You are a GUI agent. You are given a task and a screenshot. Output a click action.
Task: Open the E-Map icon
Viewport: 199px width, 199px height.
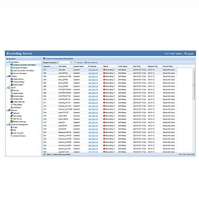point(12,127)
